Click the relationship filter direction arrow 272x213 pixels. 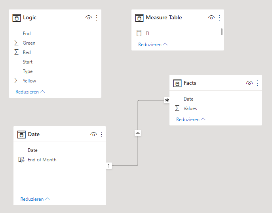(x=138, y=133)
